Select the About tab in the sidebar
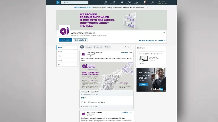The width and height of the screenshot is (218, 122). [67, 52]
